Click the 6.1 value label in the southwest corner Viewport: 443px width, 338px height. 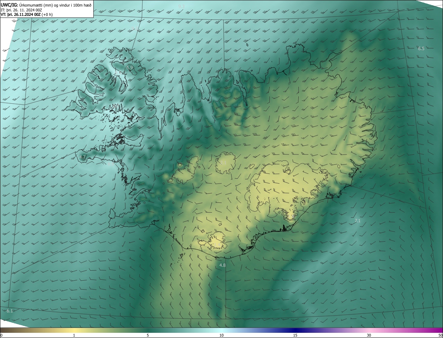click(10, 311)
